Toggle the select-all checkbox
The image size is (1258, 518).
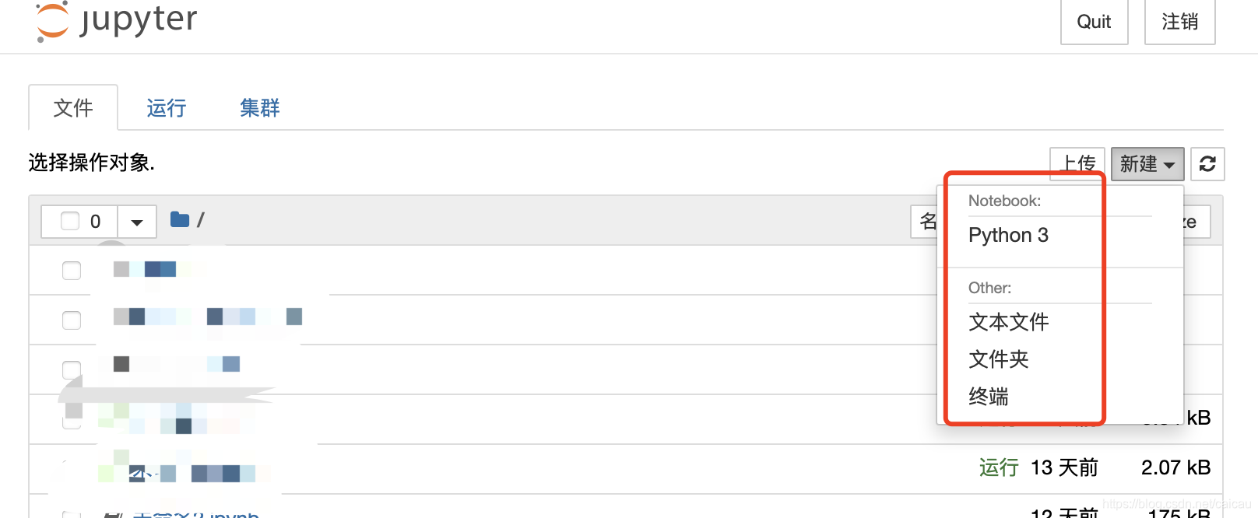click(69, 221)
